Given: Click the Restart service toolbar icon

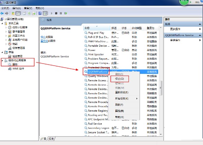Looking at the screenshot, I should click(65, 13).
